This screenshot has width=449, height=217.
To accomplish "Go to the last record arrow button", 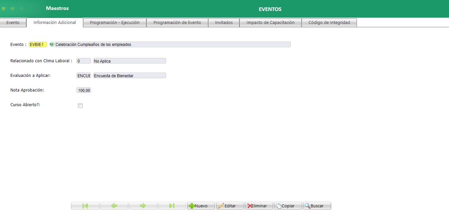I will (x=172, y=206).
